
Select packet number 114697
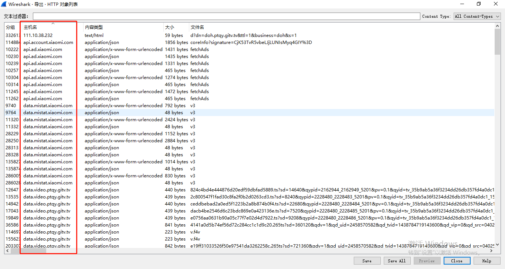(x=13, y=232)
